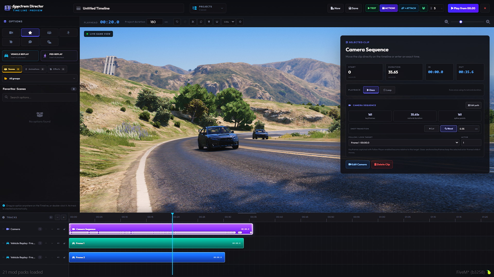Click the crosshair center-playhead icon

click(x=240, y=22)
